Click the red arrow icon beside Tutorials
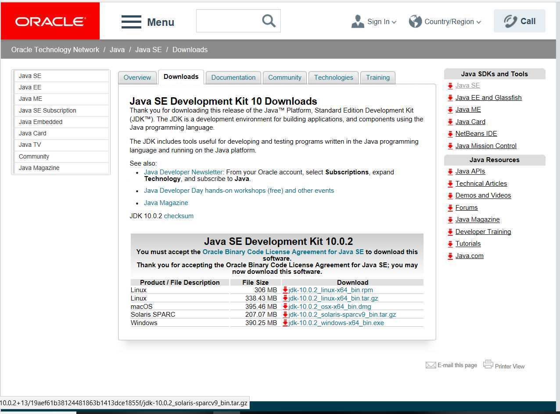Viewport: 560px width, 414px height. (450, 244)
